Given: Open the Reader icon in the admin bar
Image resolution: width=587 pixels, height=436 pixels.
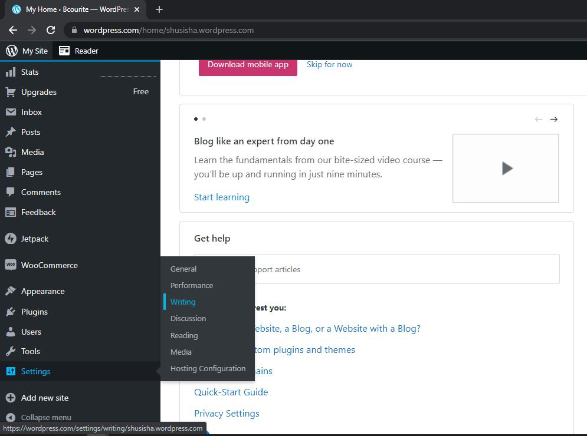Looking at the screenshot, I should tap(64, 51).
